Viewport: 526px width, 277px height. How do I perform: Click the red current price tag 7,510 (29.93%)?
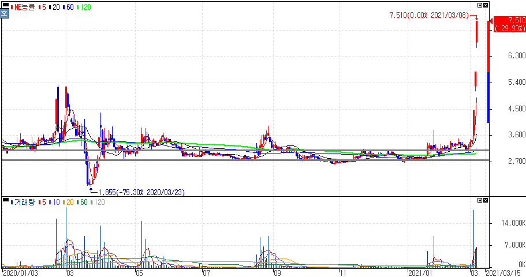coord(510,24)
